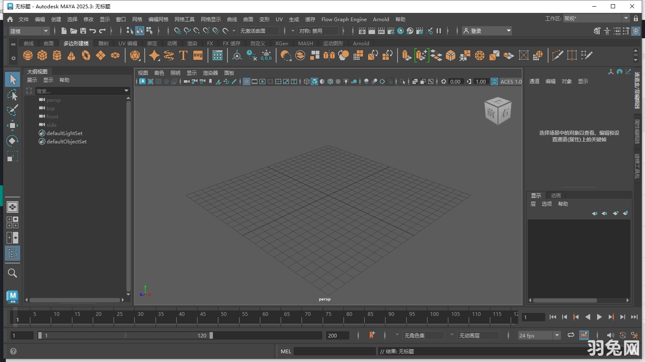
Task: Enable auto keyframe next to the timeline
Action: (x=371, y=335)
